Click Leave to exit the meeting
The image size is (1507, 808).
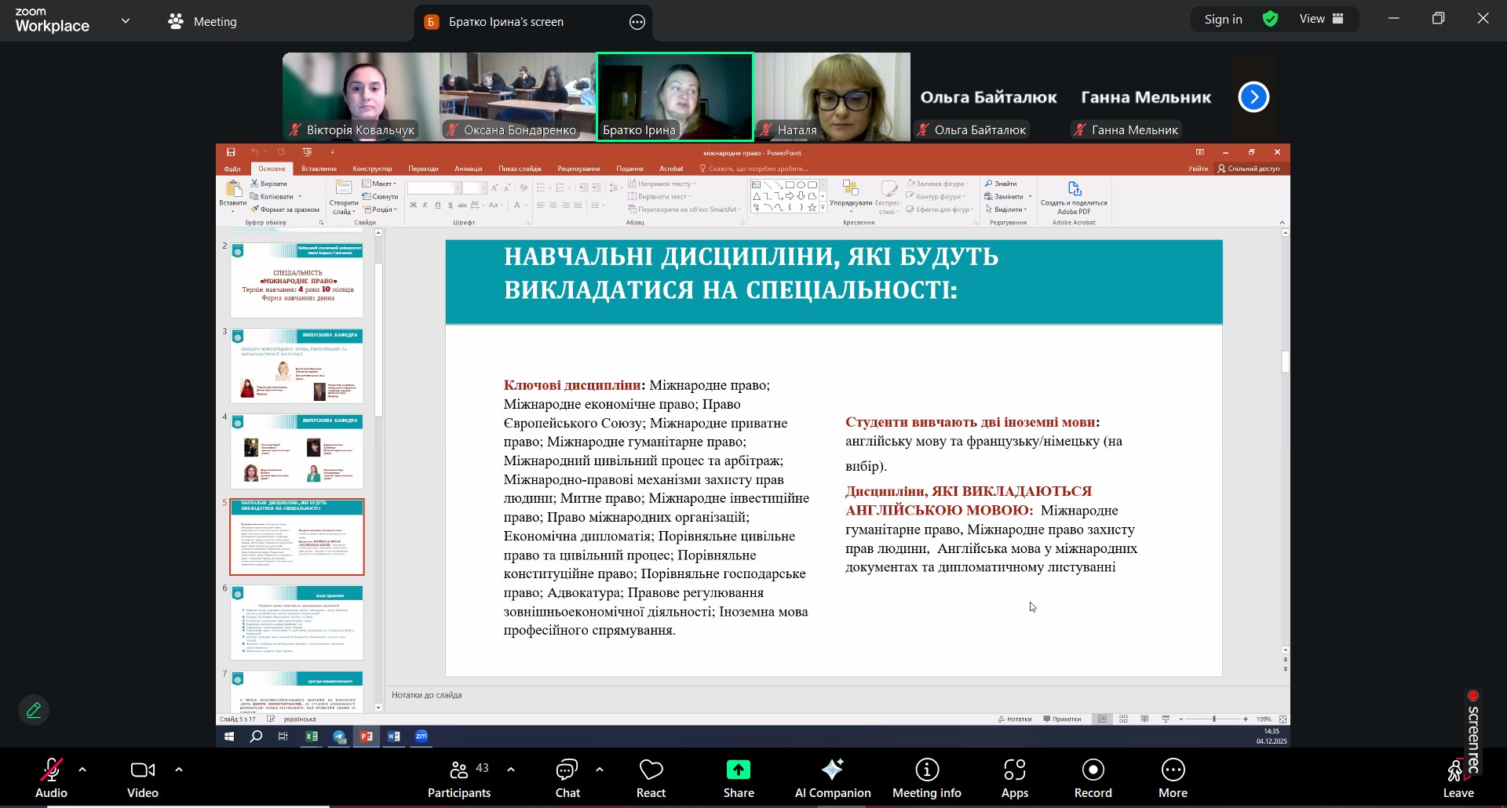(1457, 777)
